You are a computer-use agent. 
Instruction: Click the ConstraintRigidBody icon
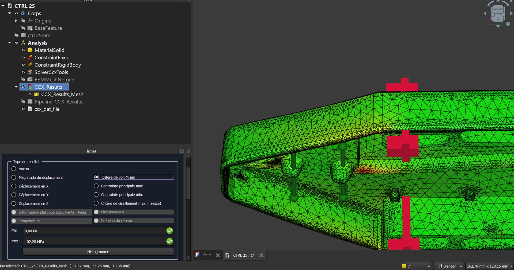[30, 65]
